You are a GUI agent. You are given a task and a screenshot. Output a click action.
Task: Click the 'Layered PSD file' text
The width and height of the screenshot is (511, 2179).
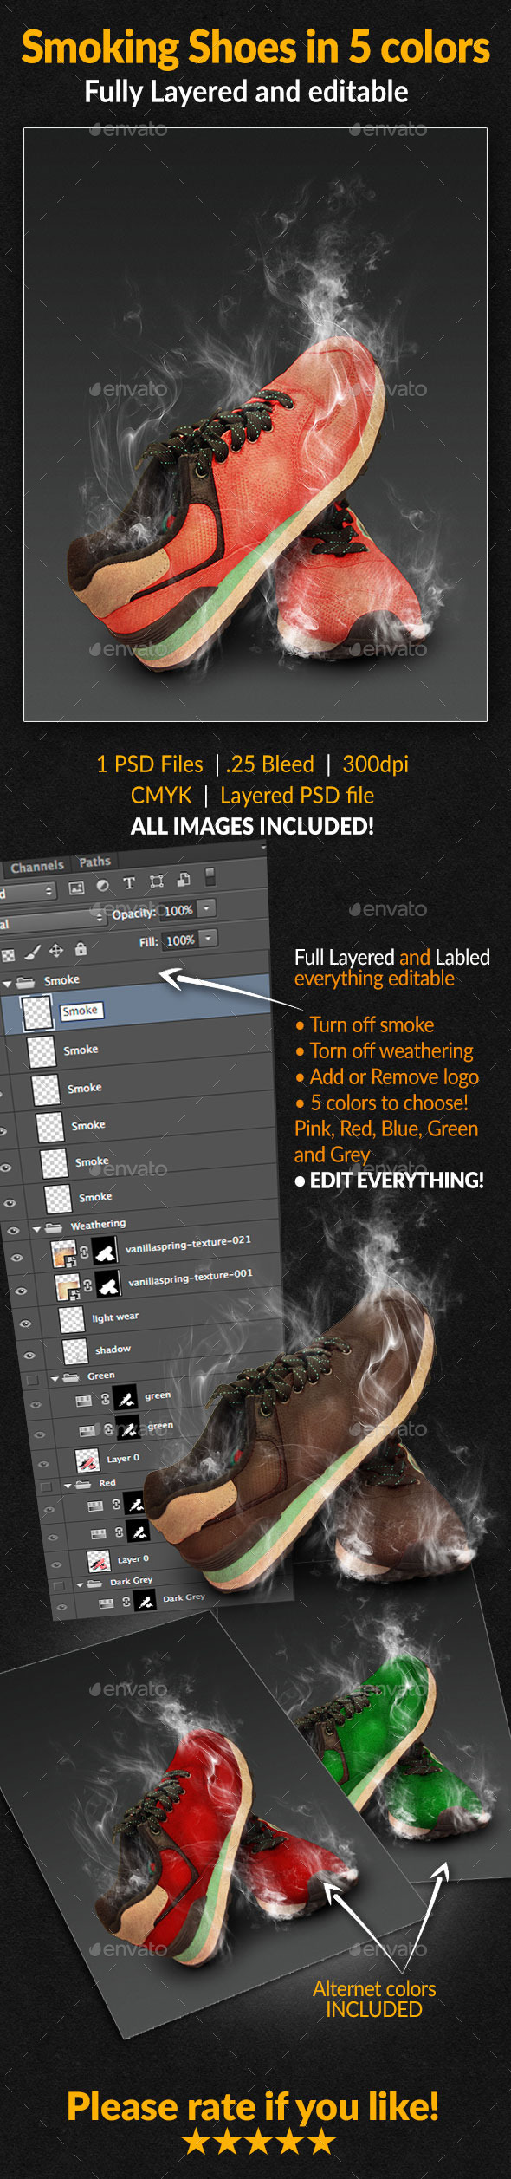coord(297,796)
